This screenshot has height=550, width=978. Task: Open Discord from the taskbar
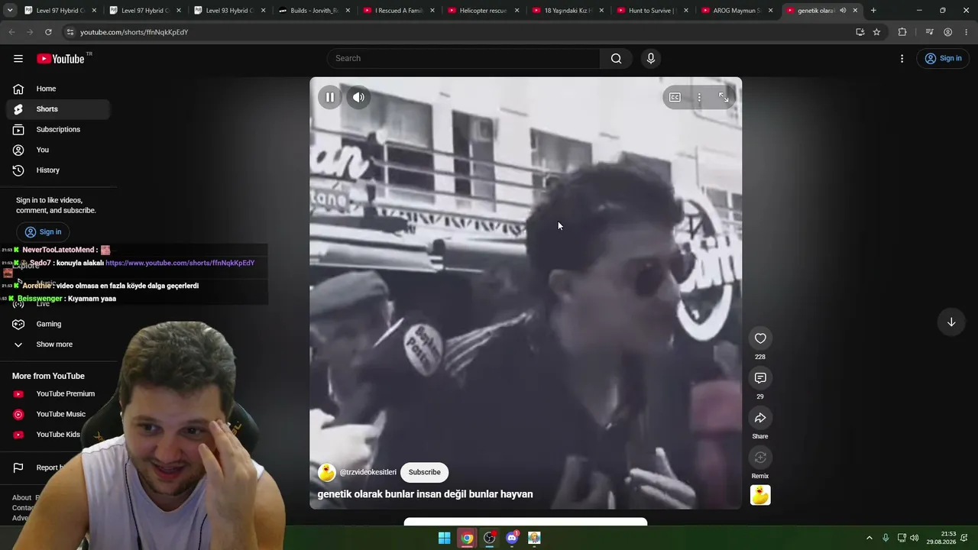512,538
